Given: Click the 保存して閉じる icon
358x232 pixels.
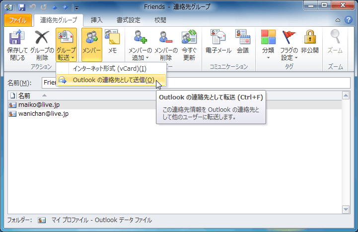Looking at the screenshot, I should (17, 38).
